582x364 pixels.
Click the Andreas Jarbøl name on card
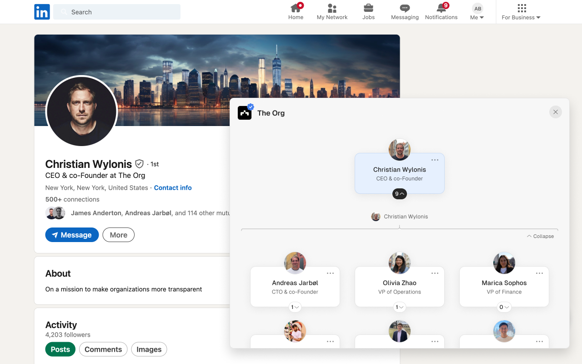point(295,283)
